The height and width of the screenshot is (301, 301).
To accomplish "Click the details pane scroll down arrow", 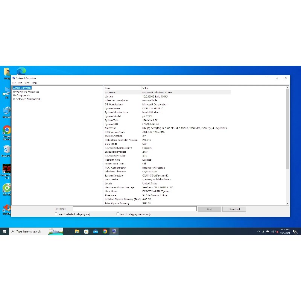I will pyautogui.click(x=287, y=203).
